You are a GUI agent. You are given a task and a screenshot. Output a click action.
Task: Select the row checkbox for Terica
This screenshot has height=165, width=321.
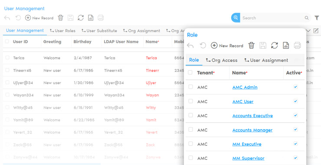[7, 58]
